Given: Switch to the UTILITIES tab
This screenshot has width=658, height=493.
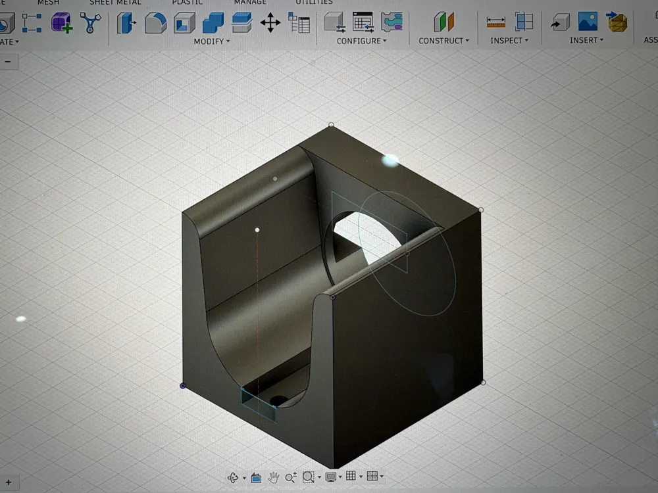Looking at the screenshot, I should click(x=314, y=2).
